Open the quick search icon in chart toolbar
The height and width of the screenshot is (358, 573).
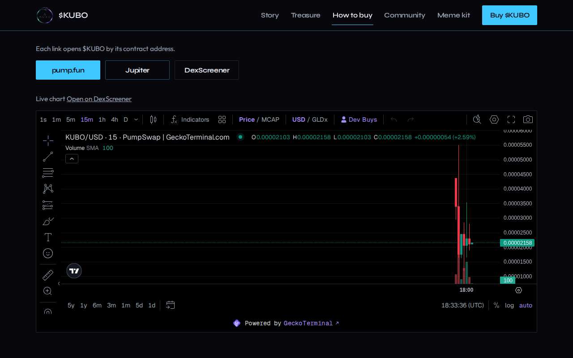click(x=477, y=119)
